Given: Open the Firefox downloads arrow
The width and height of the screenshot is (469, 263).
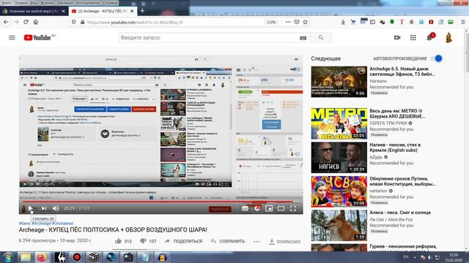Looking at the screenshot, I should [x=343, y=22].
